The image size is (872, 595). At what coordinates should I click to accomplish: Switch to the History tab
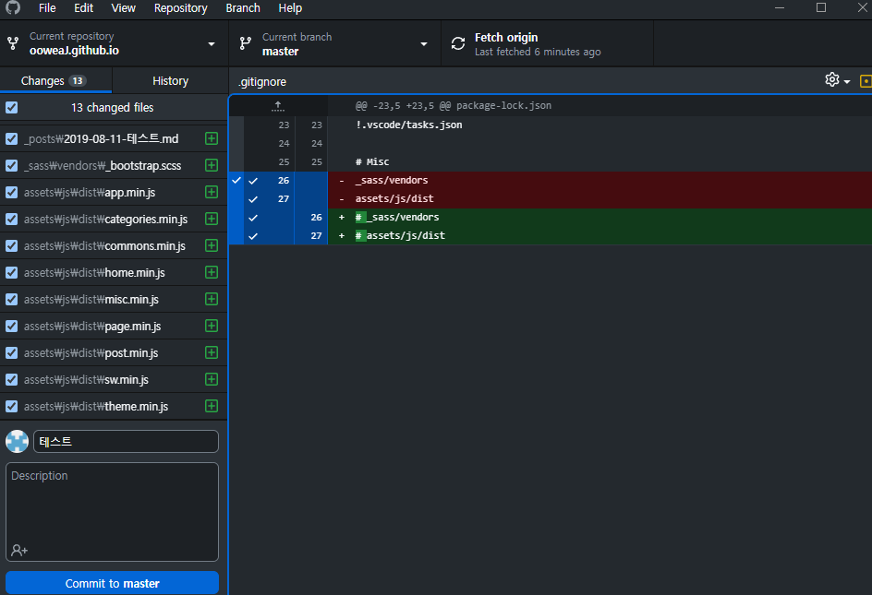click(x=170, y=81)
